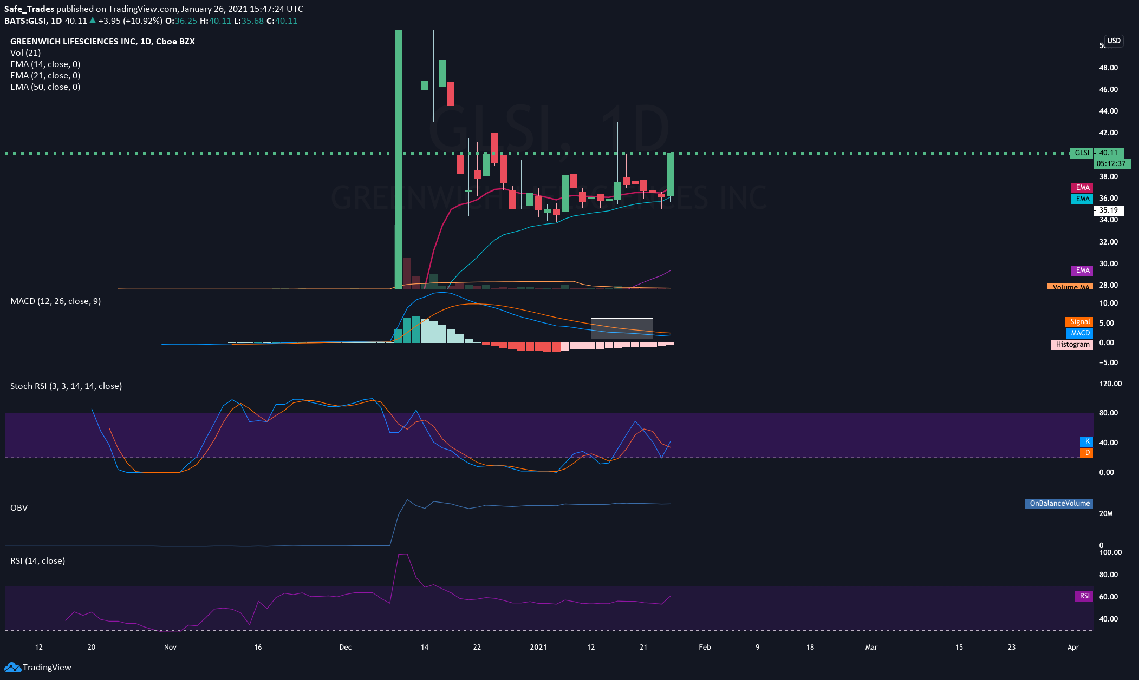Click the Dec label on time axis

click(x=346, y=647)
